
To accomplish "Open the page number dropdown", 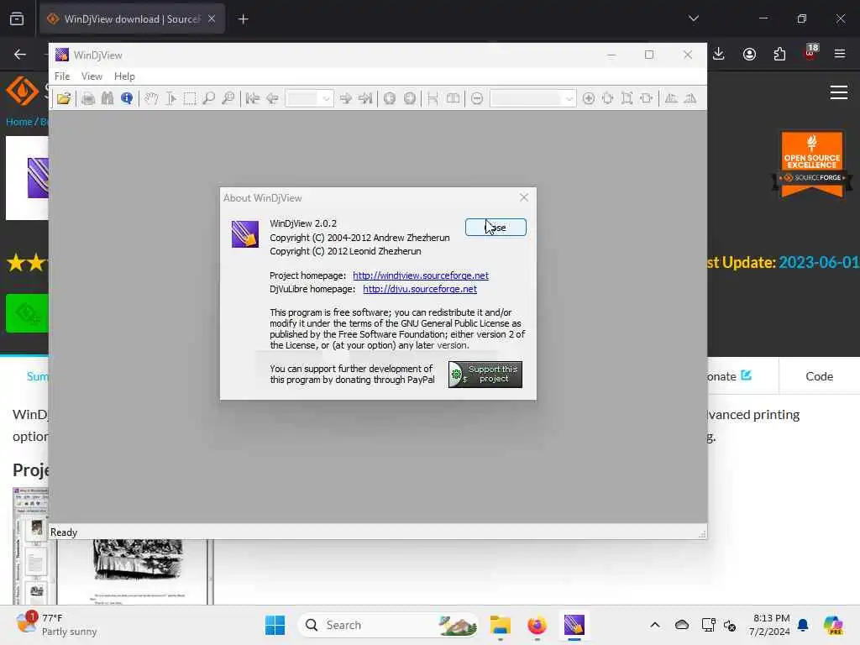I will click(326, 99).
